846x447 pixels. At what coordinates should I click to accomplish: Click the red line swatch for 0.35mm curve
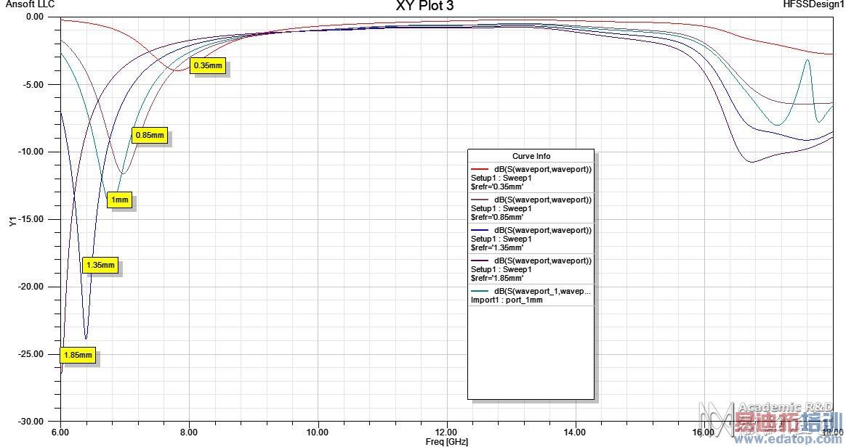pos(480,169)
